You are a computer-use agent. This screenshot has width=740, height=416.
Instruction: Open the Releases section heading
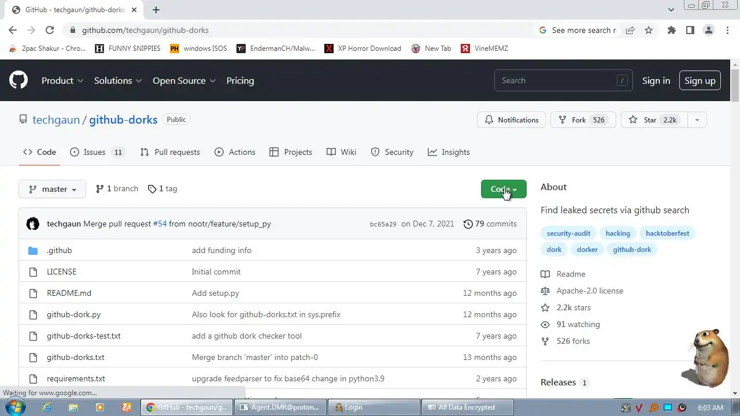(x=558, y=382)
